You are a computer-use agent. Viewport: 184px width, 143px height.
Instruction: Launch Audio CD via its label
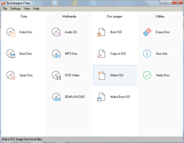pos(71,32)
